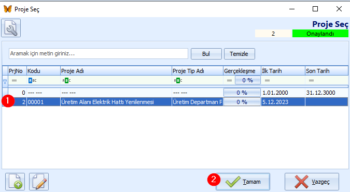The height and width of the screenshot is (192, 350).
Task: Select Üretim Alanı Elektrik Hattı Yenilenmesi cell
Action: tap(116, 102)
